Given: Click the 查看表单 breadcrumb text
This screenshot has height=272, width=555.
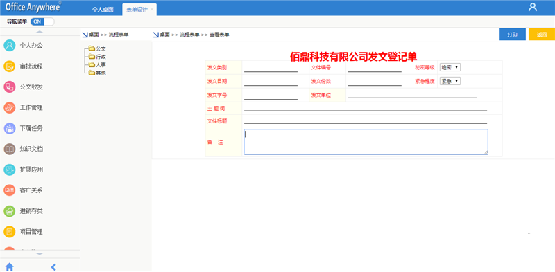Looking at the screenshot, I should coord(219,35).
